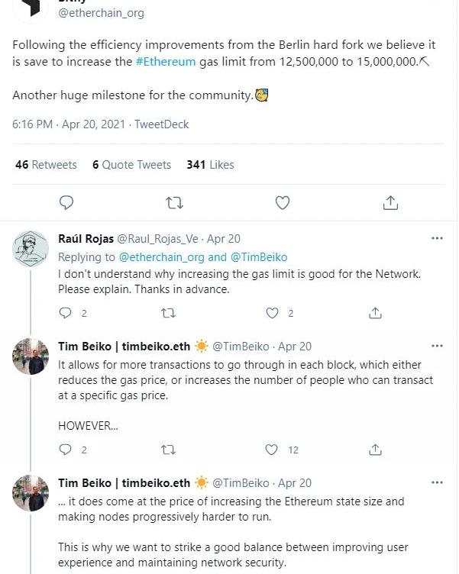Open the #Ethereum hashtag link
Image resolution: width=459 pixels, height=574 pixels.
[166, 62]
